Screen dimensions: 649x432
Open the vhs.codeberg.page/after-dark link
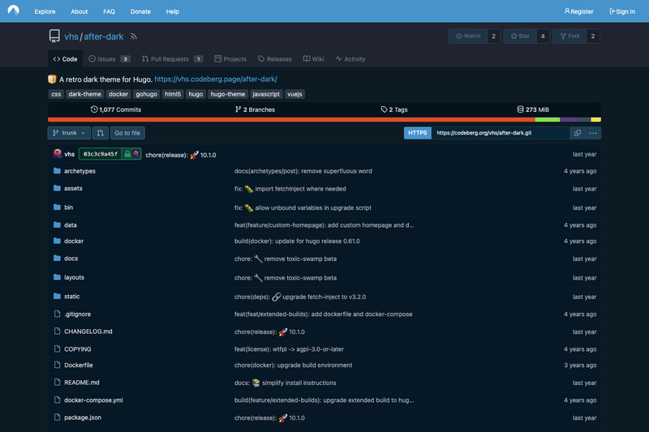(216, 79)
